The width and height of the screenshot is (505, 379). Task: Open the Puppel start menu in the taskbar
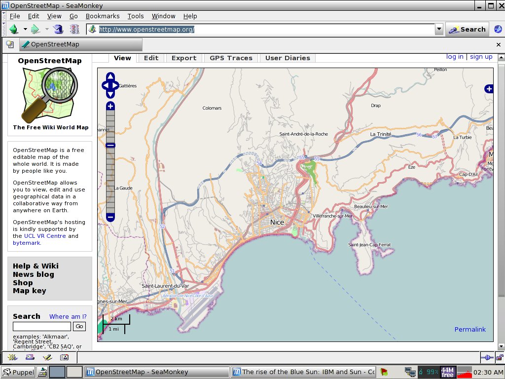pyautogui.click(x=18, y=372)
